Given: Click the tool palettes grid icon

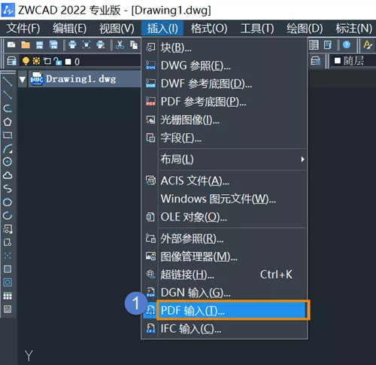Looking at the screenshot, I should (314, 45).
